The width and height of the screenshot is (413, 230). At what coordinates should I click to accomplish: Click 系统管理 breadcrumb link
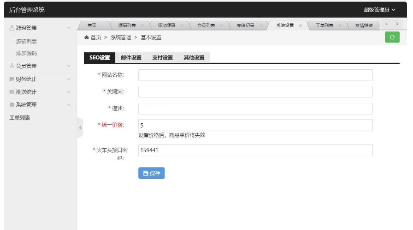pos(121,38)
